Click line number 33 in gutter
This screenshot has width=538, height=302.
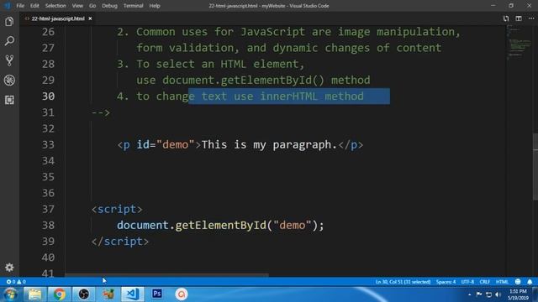(x=48, y=144)
